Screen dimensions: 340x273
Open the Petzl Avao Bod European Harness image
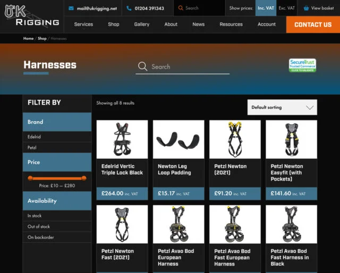pos(178,224)
